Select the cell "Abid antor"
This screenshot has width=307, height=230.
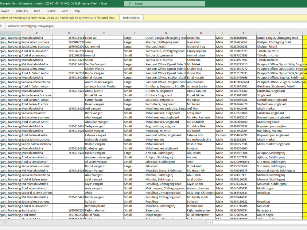37,215
